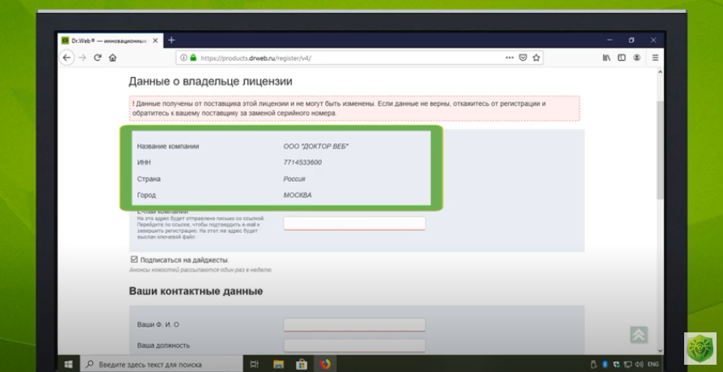
Task: Open Task View on the taskbar
Action: 254,364
